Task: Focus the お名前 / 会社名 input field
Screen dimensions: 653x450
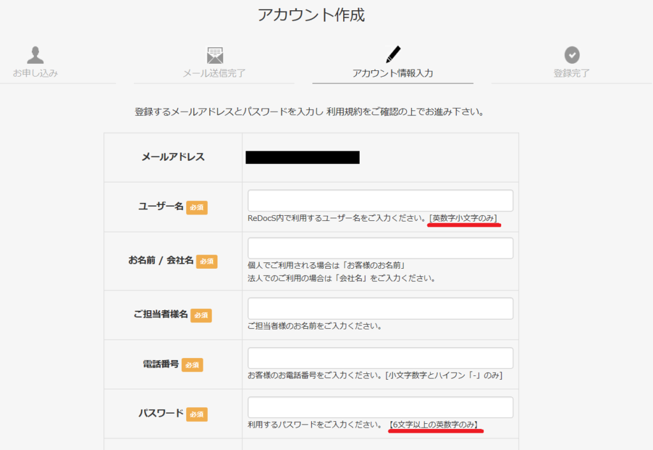Action: point(380,248)
